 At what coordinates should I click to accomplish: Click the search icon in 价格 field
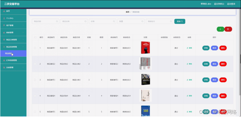(x=114, y=21)
